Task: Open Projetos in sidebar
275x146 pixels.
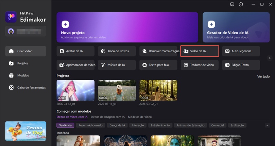Action: [x=25, y=63]
